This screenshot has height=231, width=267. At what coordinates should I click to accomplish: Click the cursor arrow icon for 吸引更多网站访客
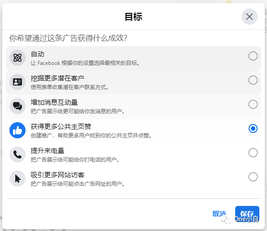click(17, 179)
